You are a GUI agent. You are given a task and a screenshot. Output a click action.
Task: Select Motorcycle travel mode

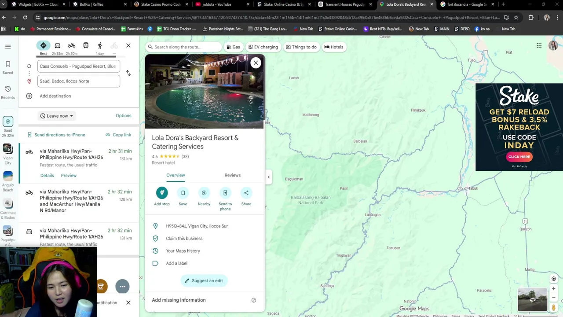(72, 48)
